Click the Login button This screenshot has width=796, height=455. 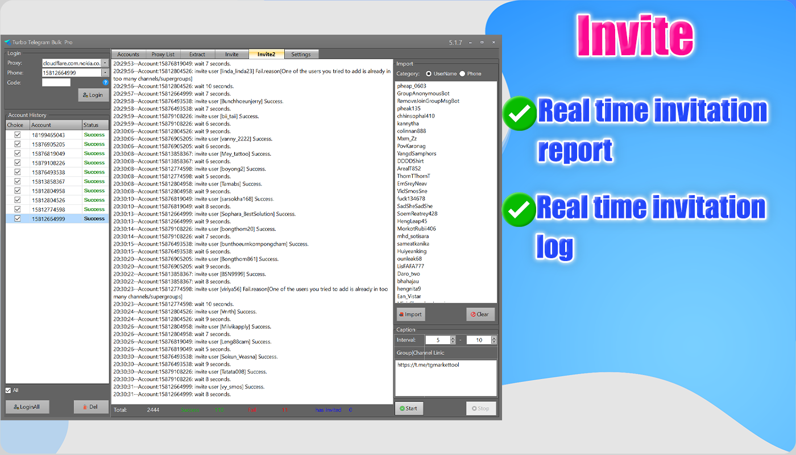click(x=93, y=95)
